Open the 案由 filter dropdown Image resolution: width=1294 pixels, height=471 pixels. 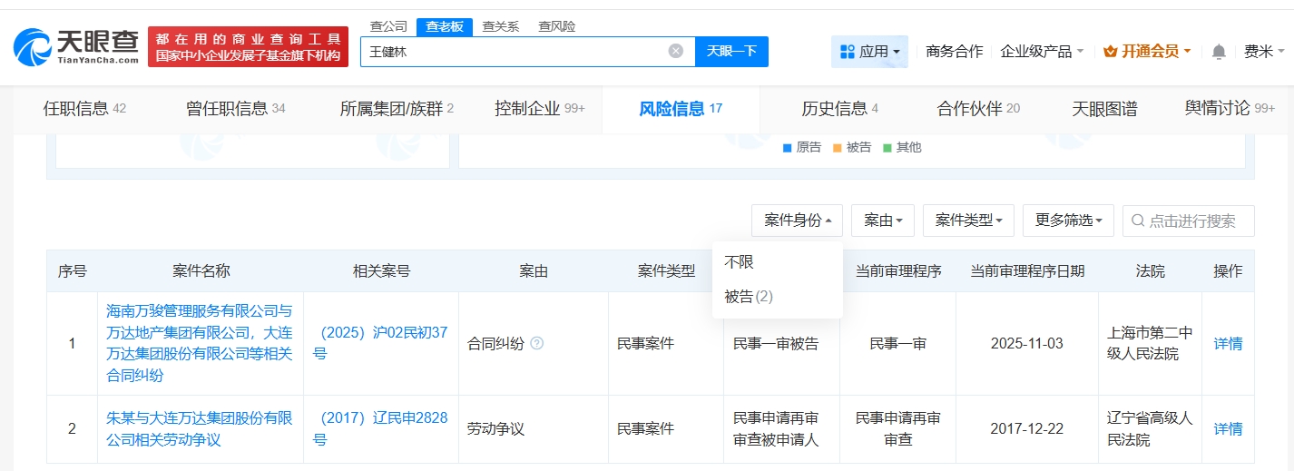coord(883,221)
